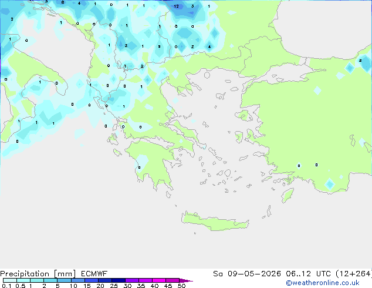Click the 25–30 mm dark blue legend swatch
Screen dimensions: 372x288
tap(118, 280)
